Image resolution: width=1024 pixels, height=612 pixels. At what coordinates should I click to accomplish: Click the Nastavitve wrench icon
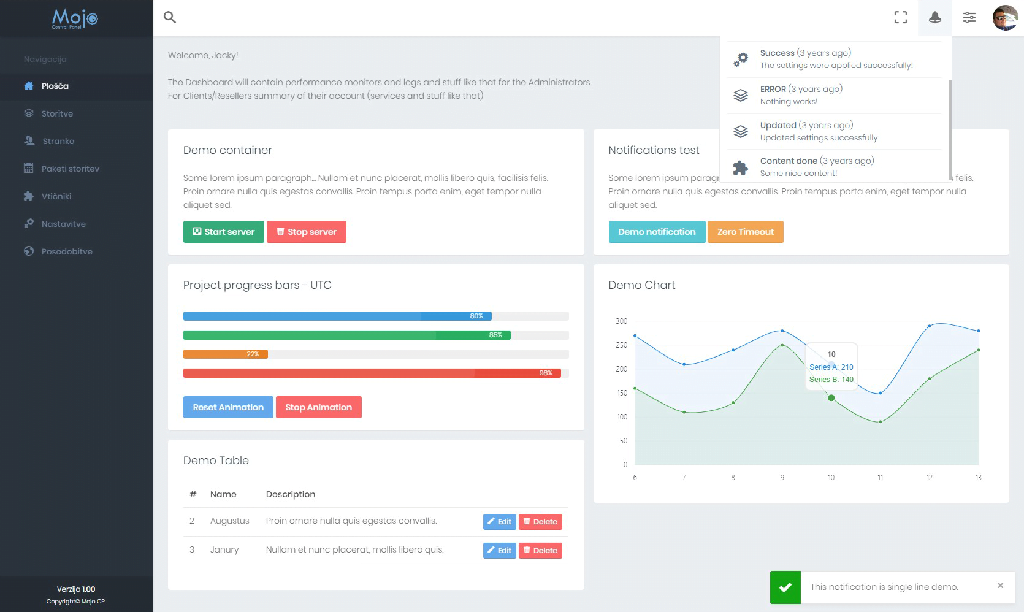[28, 224]
